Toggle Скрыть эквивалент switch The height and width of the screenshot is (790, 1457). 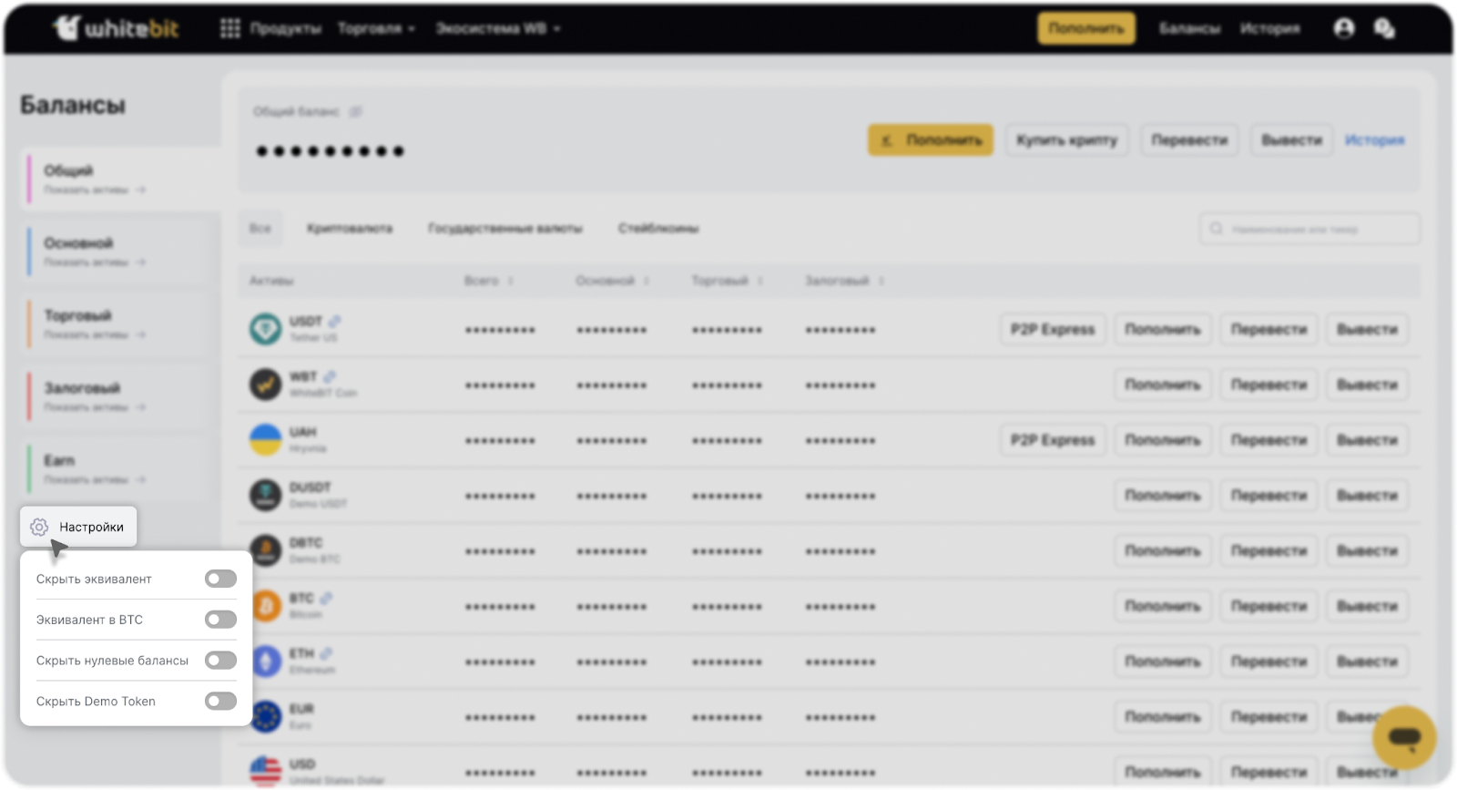click(220, 579)
